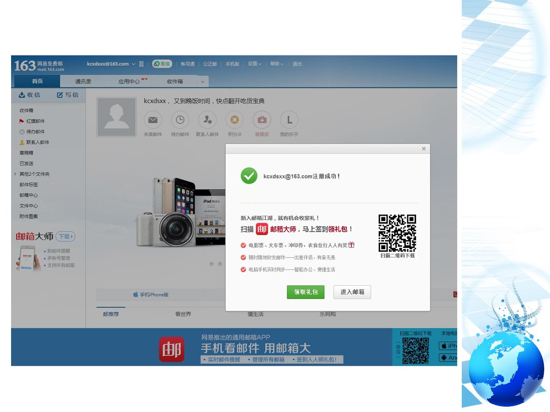Select the second carousel dot indicator
The image size is (550, 412).
click(220, 264)
